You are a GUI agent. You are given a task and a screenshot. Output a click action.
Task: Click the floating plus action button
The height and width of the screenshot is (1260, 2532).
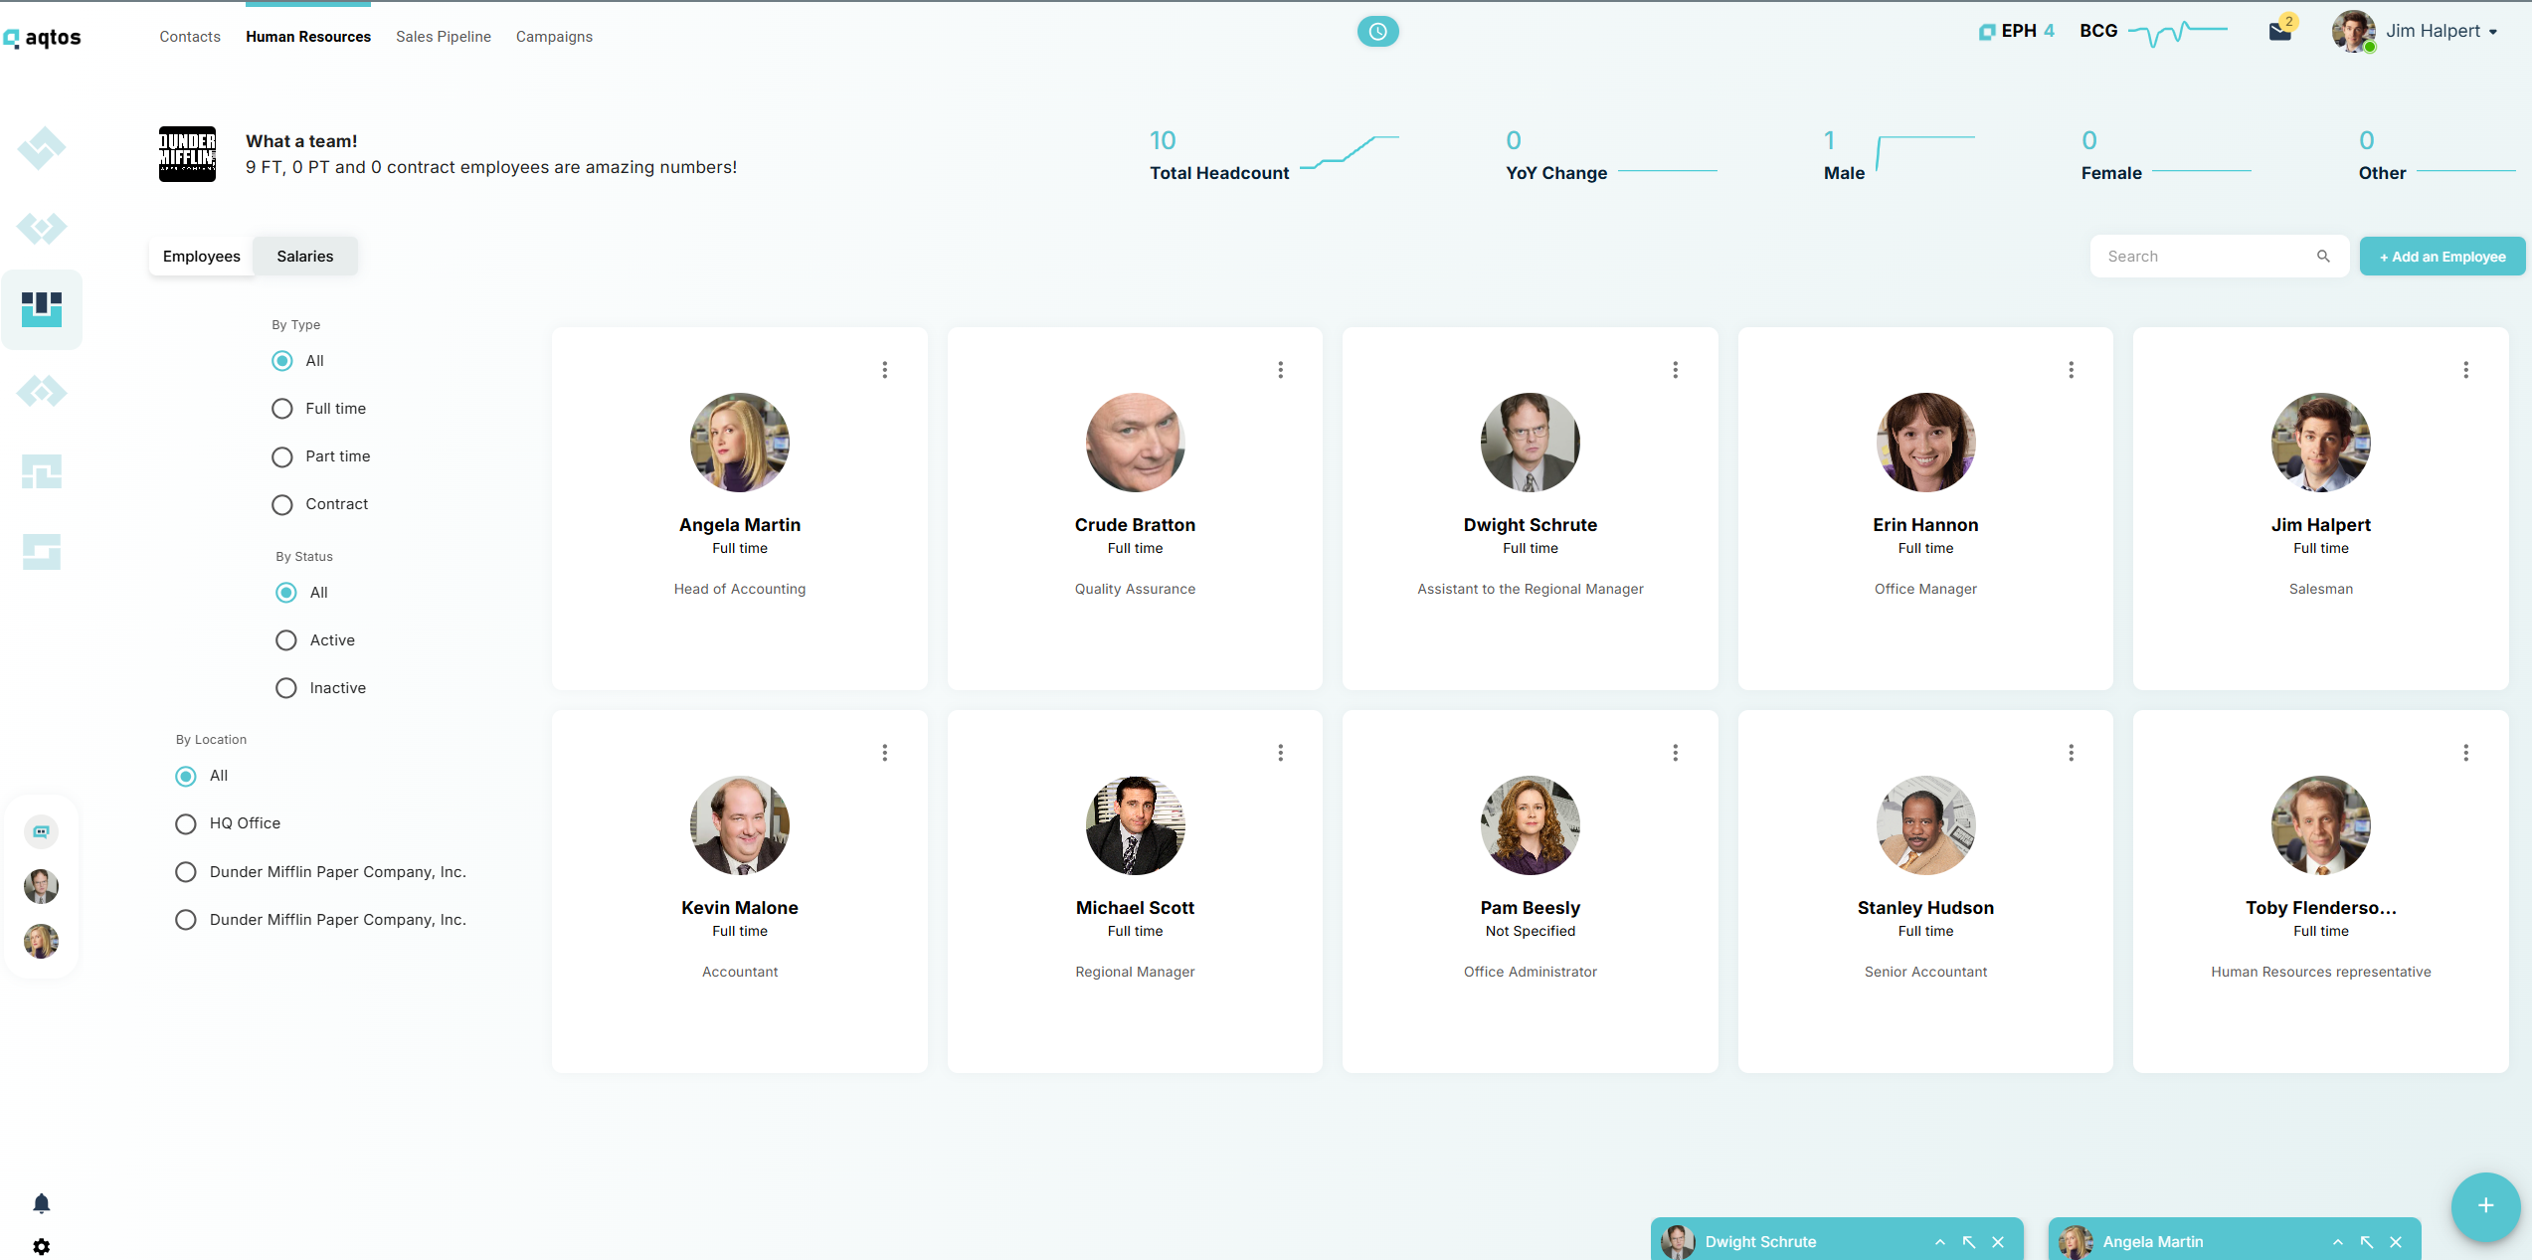pyautogui.click(x=2484, y=1206)
